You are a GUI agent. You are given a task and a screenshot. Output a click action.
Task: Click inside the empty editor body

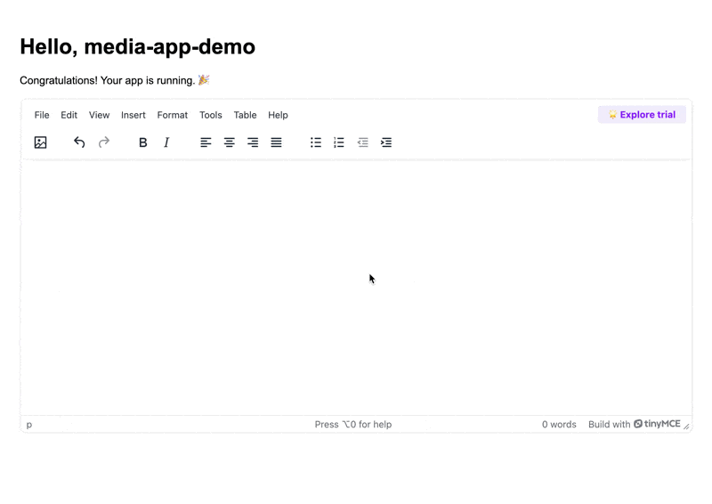pos(357,288)
